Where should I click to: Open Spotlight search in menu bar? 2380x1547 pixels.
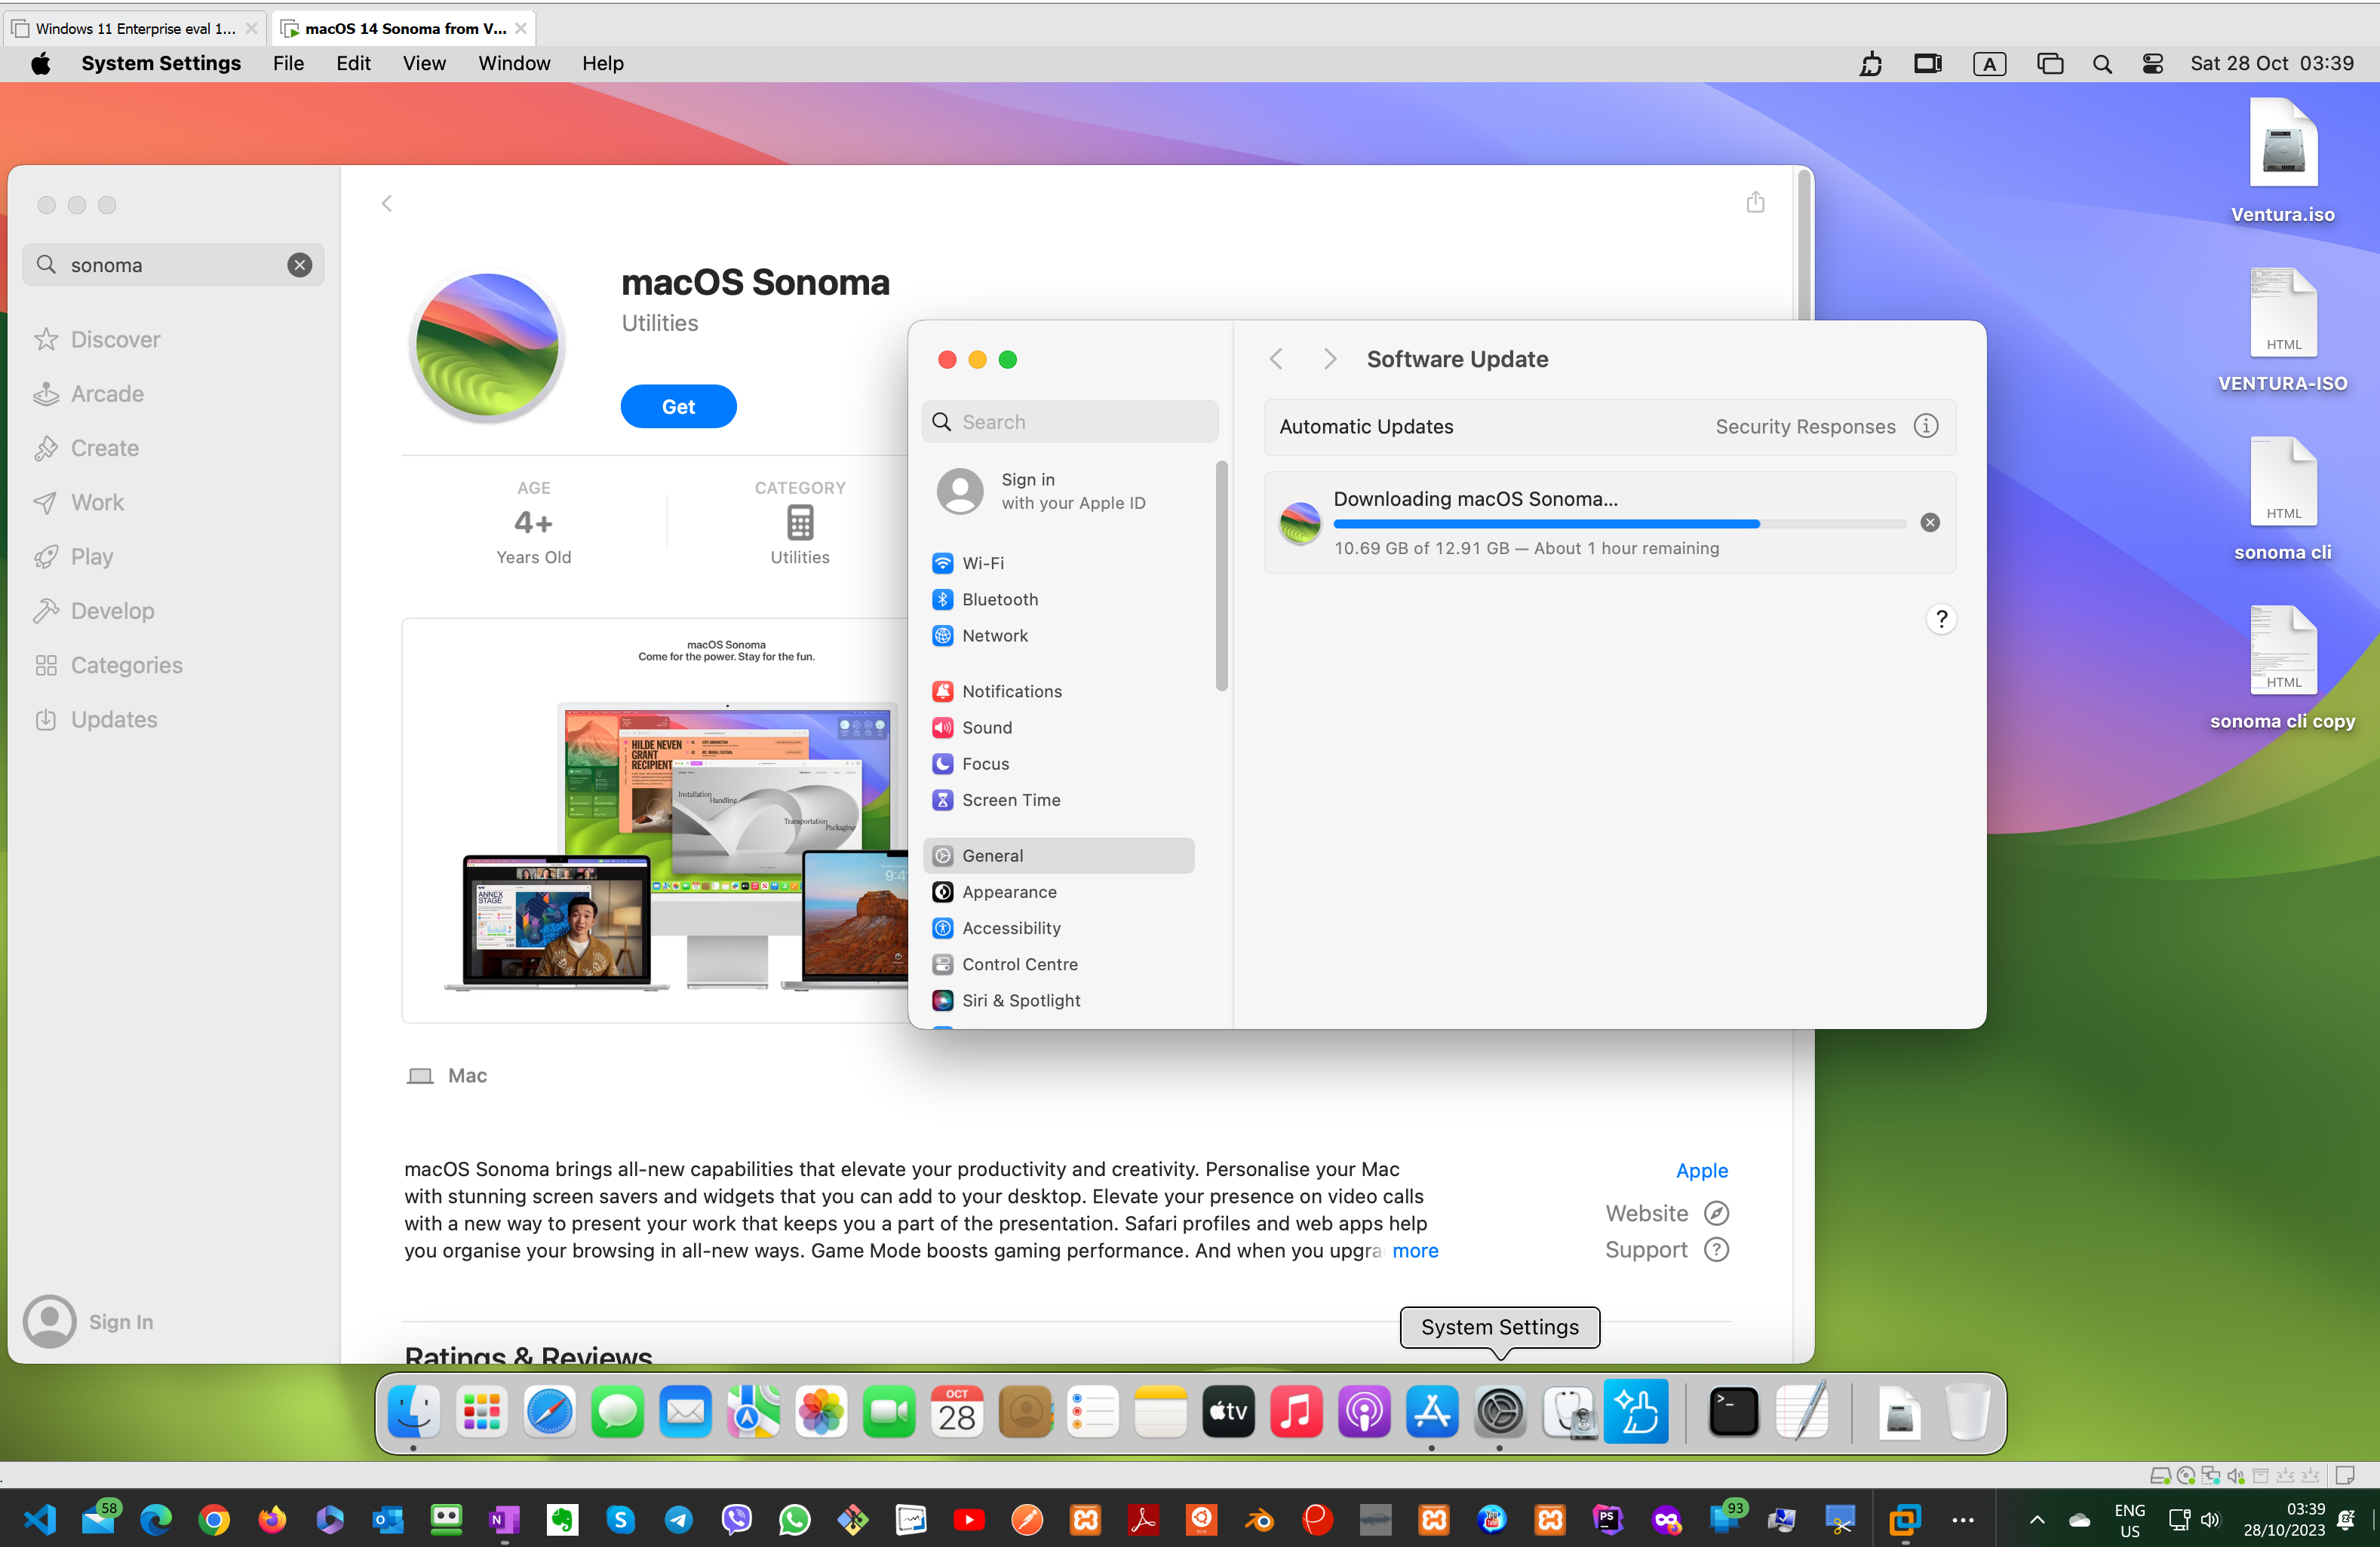click(x=2102, y=64)
